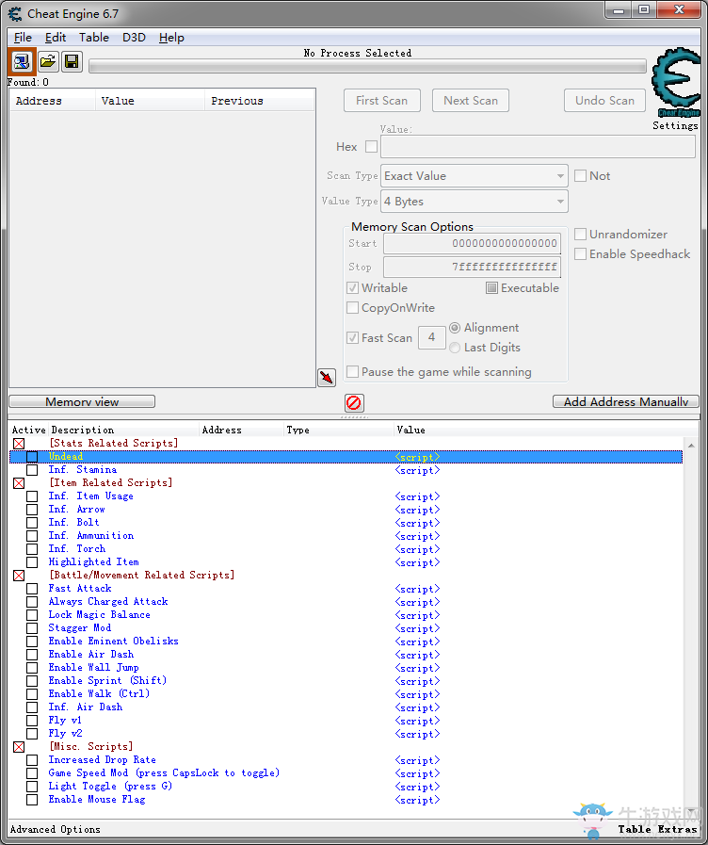The height and width of the screenshot is (845, 708).
Task: Toggle the Stats Related Scripts group box
Action: pos(19,444)
